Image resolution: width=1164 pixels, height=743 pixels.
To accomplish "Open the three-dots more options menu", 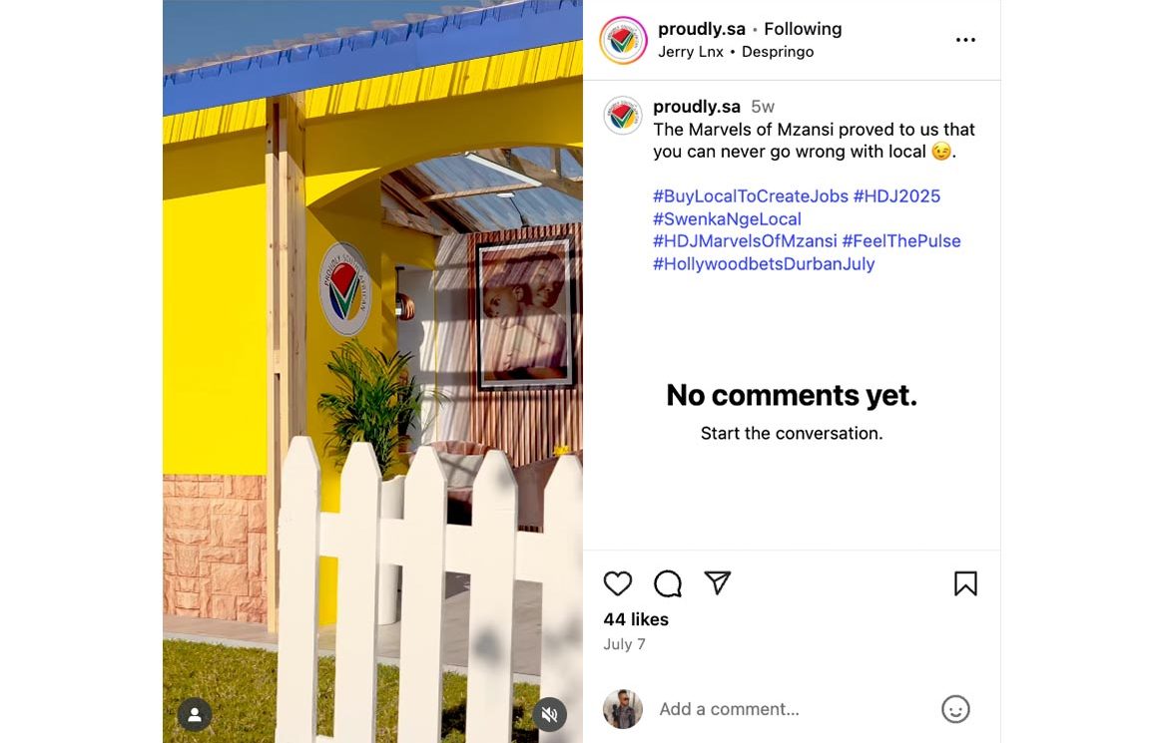I will coord(965,40).
